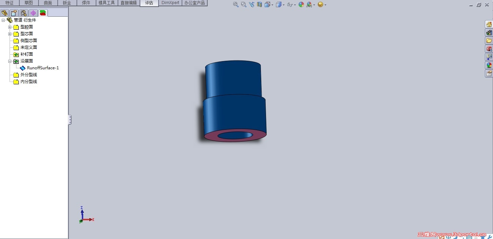Click the Edit Appearance color ball icon

(x=301, y=4)
